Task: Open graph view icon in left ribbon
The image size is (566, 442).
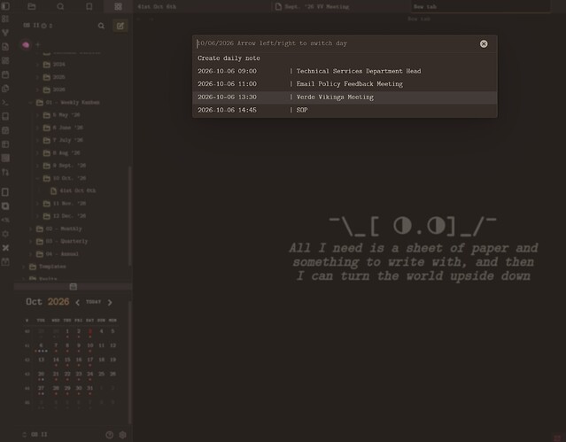Action: [x=5, y=33]
